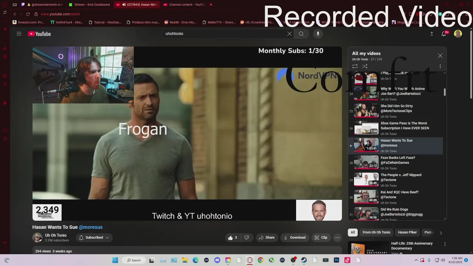
Task: Open playlist three-dot options menu
Action: coord(440,66)
